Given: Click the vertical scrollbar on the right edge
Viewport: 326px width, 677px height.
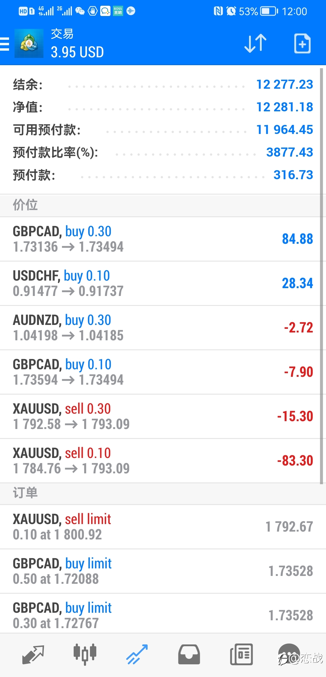Looking at the screenshot, I should point(321,276).
